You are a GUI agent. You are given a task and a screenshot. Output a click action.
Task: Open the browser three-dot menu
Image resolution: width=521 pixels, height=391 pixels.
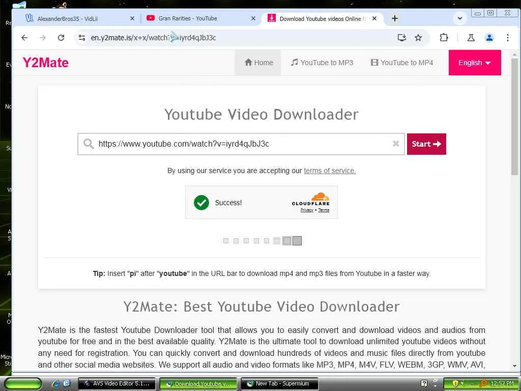click(x=507, y=38)
